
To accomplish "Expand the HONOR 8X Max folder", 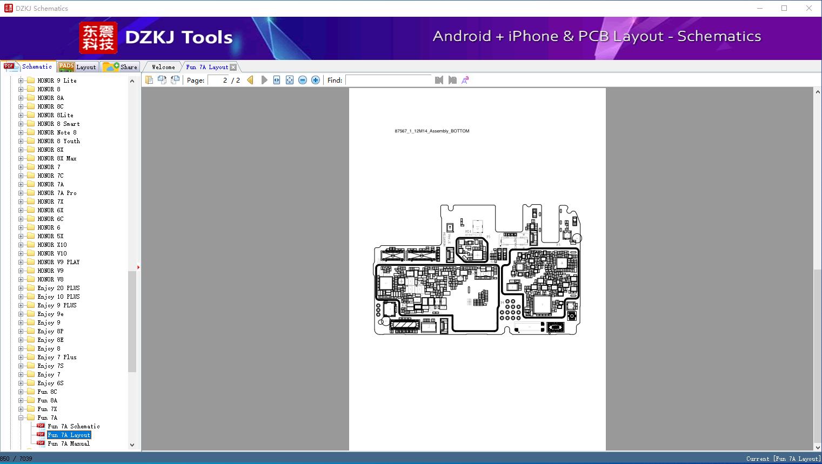I will tap(21, 158).
